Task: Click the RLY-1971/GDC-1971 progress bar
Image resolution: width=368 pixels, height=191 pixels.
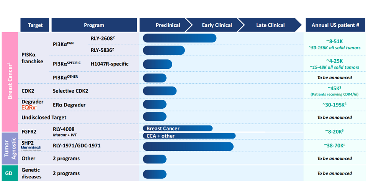Action: pyautogui.click(x=188, y=147)
